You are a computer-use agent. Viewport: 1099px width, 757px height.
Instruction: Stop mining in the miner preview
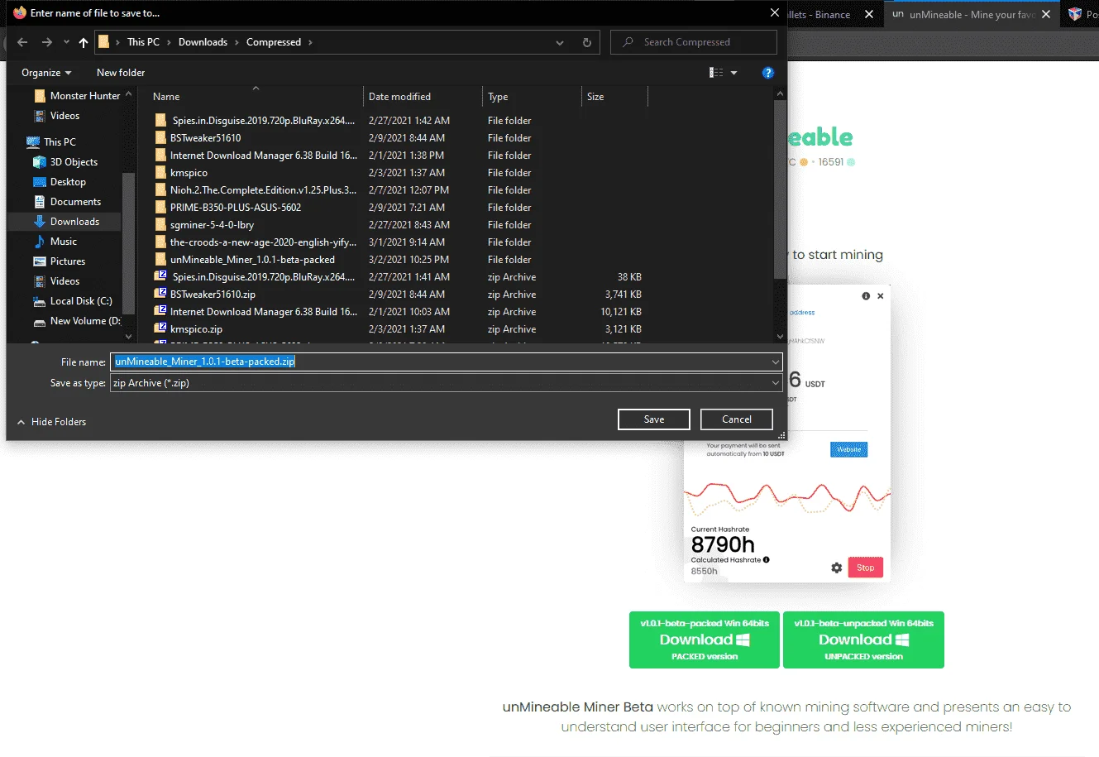[x=866, y=568]
